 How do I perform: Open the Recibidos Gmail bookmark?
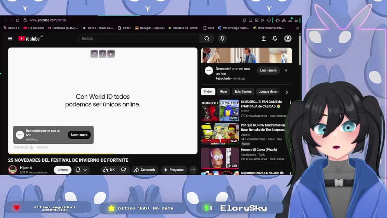pos(63,28)
